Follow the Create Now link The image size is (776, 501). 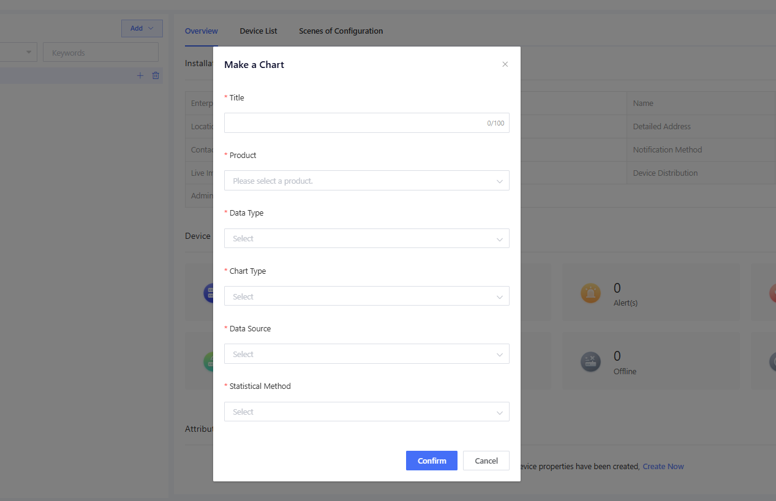pyautogui.click(x=663, y=467)
